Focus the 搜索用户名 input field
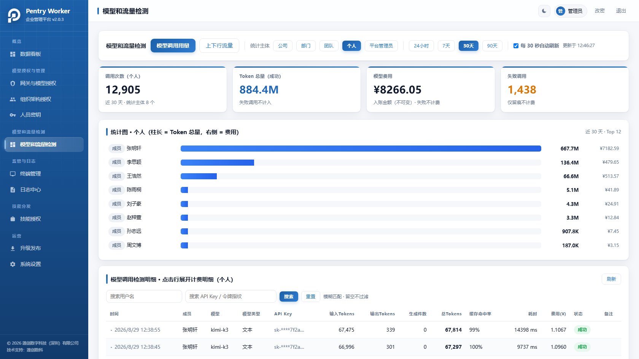Screen dimensions: 639x359 pos(144,296)
